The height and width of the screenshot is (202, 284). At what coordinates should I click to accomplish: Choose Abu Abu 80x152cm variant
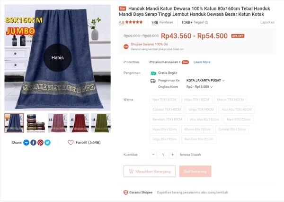click(x=204, y=119)
